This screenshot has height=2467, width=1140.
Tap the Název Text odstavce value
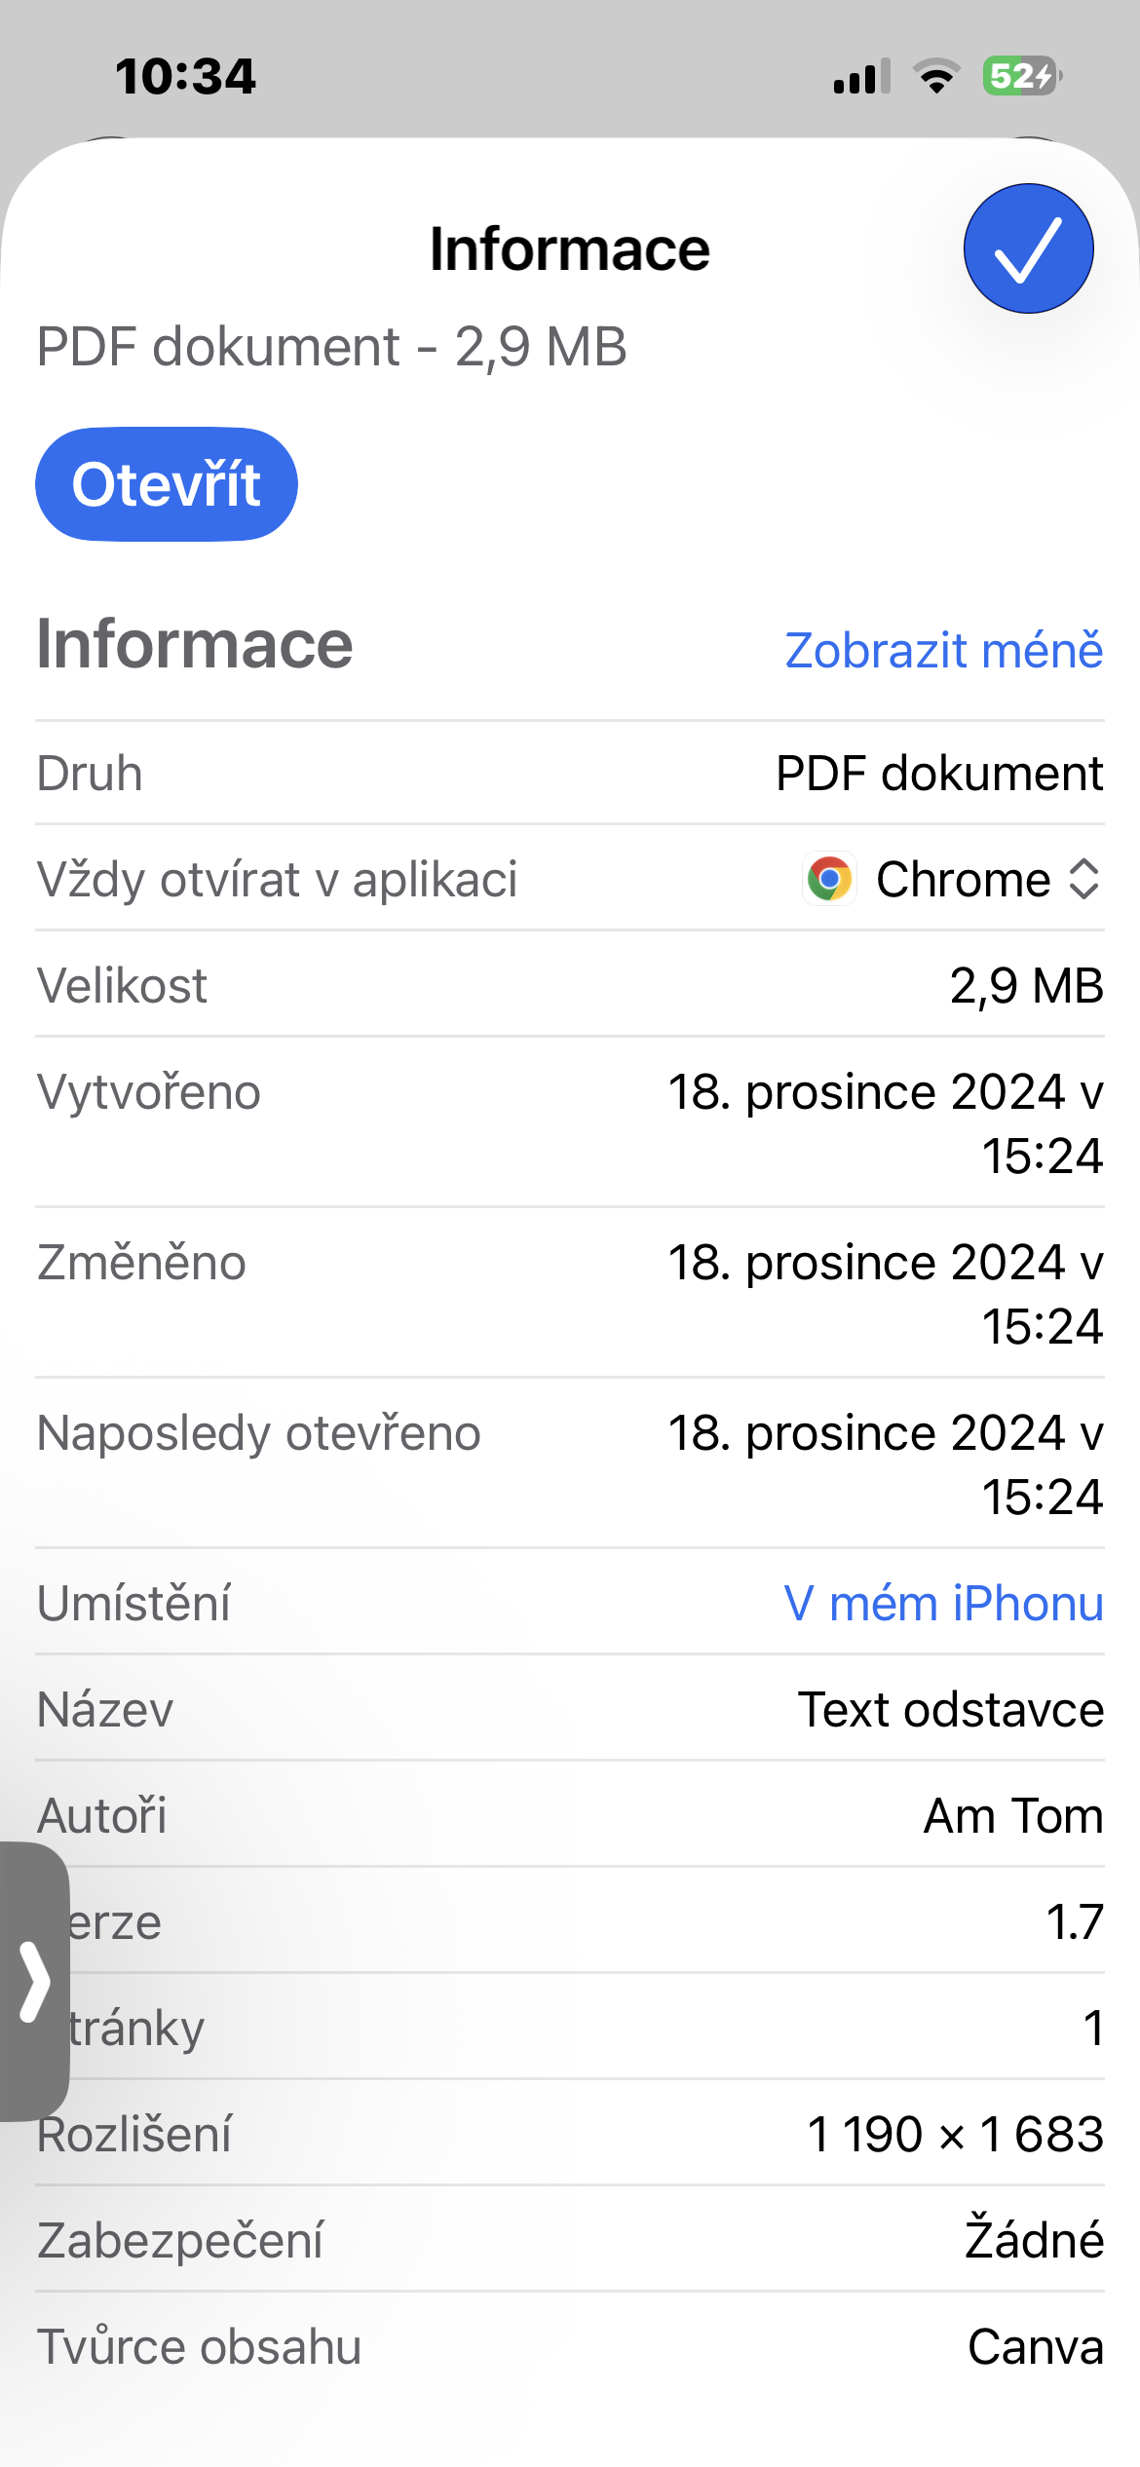point(950,1709)
